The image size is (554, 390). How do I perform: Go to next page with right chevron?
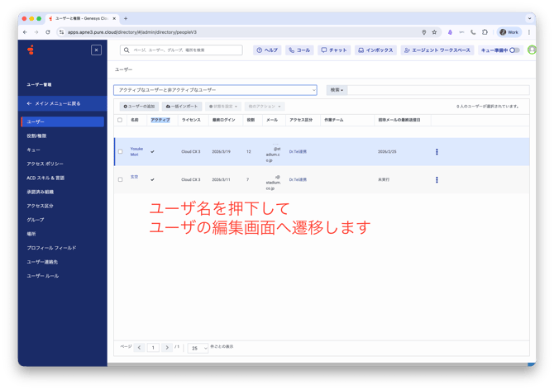(x=167, y=348)
